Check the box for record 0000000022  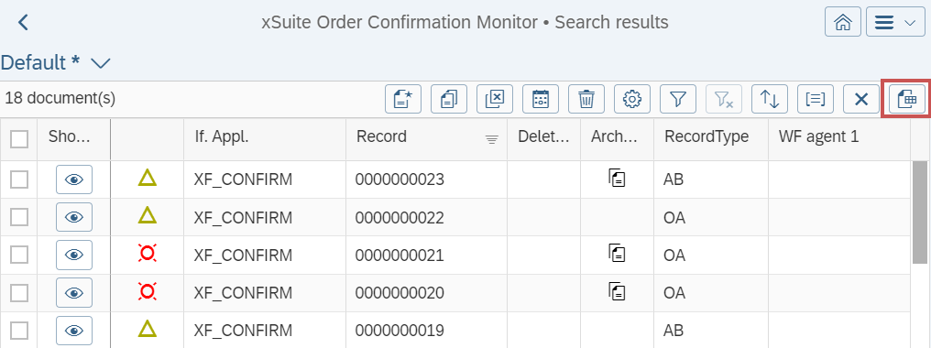[x=19, y=217]
